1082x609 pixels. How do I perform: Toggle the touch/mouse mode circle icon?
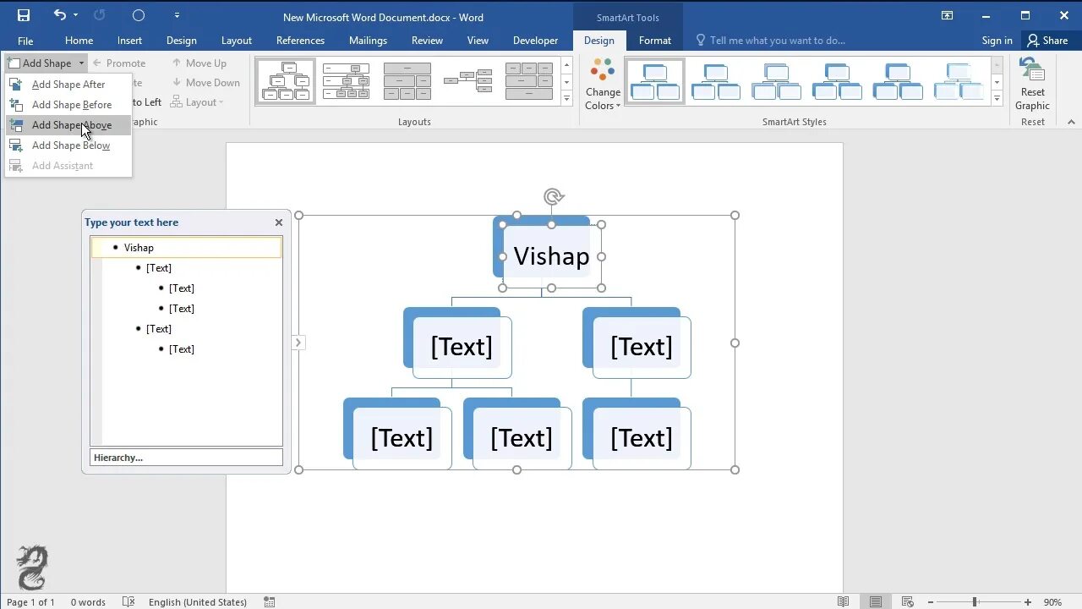[x=139, y=15]
